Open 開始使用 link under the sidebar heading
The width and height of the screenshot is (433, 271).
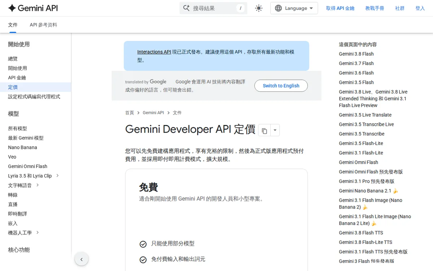[x=17, y=68]
